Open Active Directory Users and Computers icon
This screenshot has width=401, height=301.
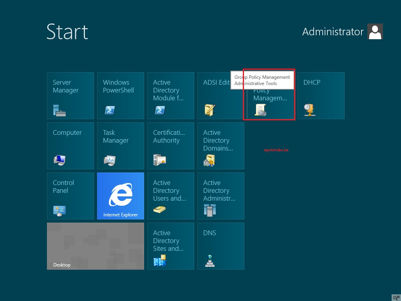tap(160, 210)
